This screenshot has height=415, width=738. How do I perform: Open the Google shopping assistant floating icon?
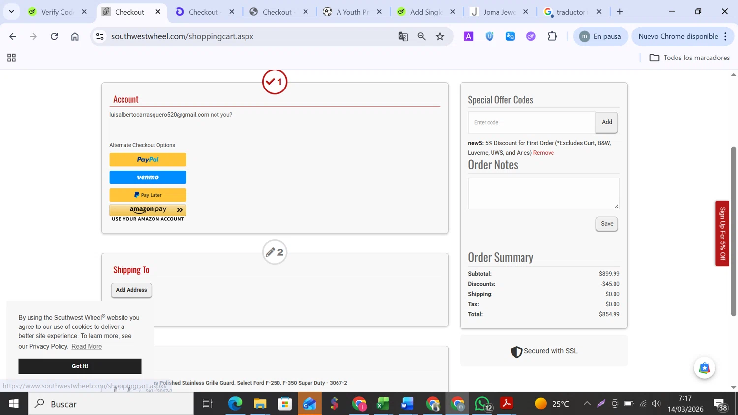pos(705,368)
